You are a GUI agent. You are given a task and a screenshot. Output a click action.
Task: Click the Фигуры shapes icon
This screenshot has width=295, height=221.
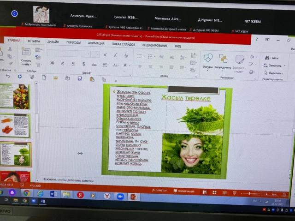pyautogui.click(x=208, y=59)
